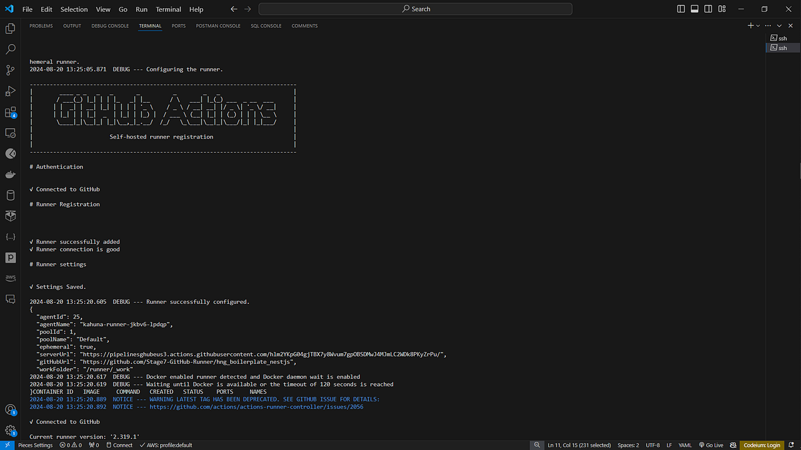Toggle the bottom panel layout button
The height and width of the screenshot is (450, 801).
694,9
